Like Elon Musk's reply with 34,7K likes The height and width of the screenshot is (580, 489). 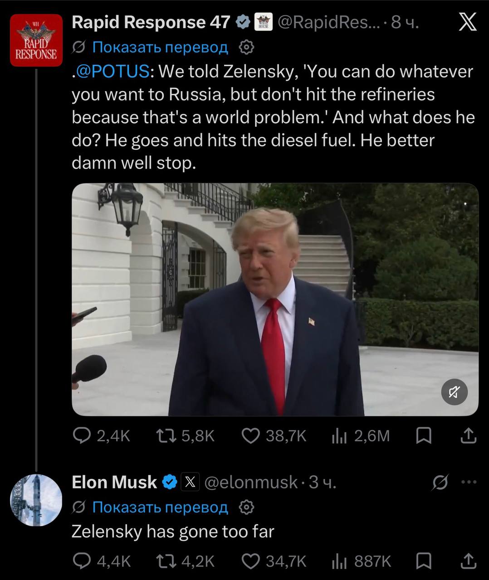274,561
